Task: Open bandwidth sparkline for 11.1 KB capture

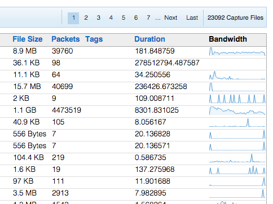Action: coord(237,75)
